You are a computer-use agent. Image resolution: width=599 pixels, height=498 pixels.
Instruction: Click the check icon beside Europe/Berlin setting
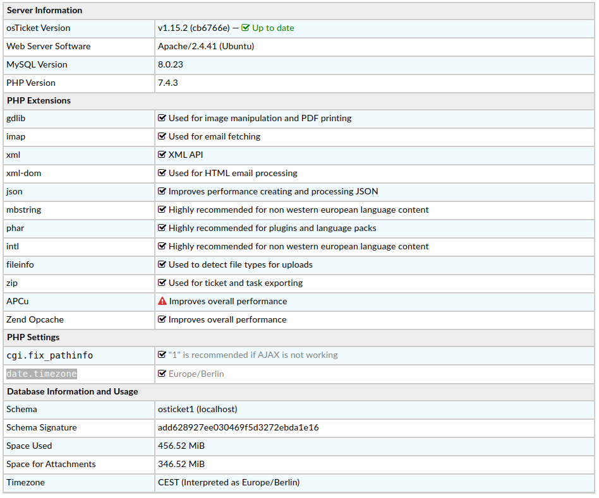point(162,374)
